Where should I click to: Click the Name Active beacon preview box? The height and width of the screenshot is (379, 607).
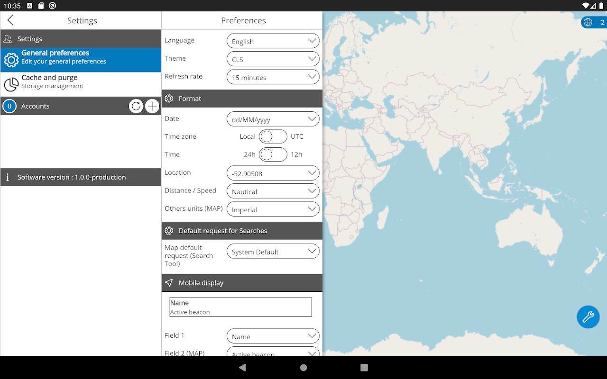(x=240, y=307)
